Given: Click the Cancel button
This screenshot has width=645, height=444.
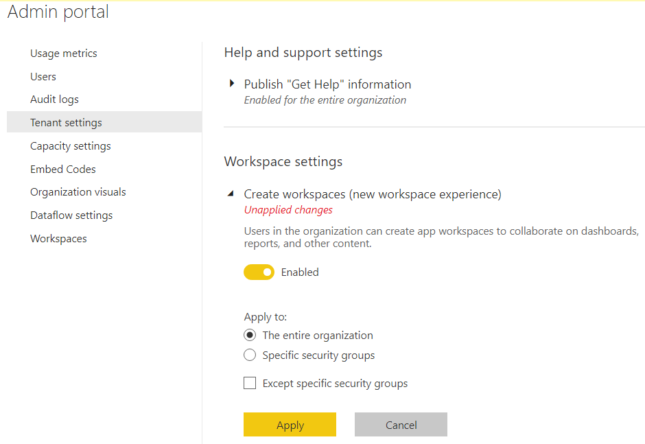Looking at the screenshot, I should click(401, 424).
